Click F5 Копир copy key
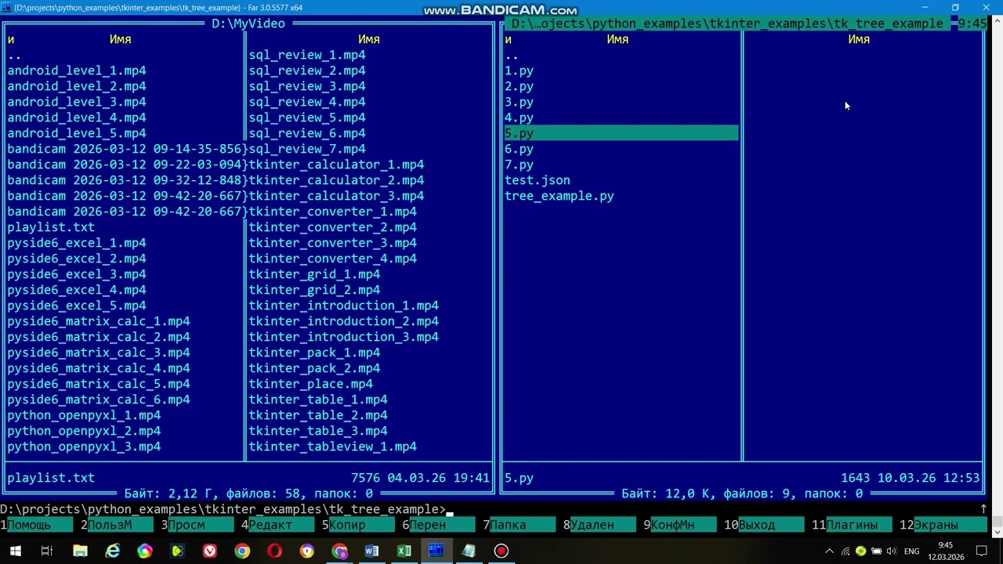 point(358,525)
